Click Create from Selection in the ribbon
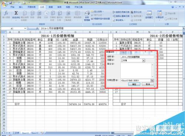Viewport: 185px width, 136px height. click(100, 19)
